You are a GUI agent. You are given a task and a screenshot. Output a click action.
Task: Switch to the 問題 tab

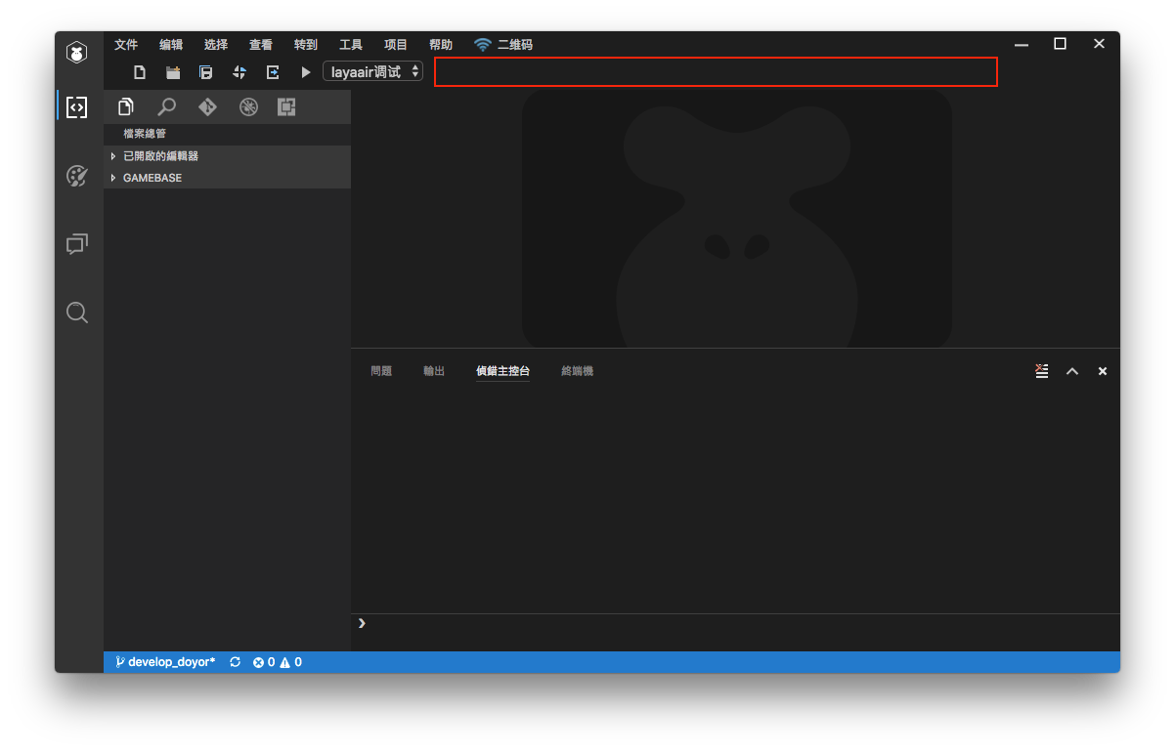point(381,371)
